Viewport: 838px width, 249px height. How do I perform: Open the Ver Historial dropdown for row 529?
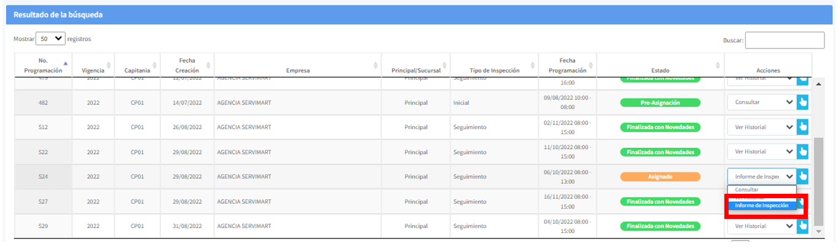[x=762, y=226]
